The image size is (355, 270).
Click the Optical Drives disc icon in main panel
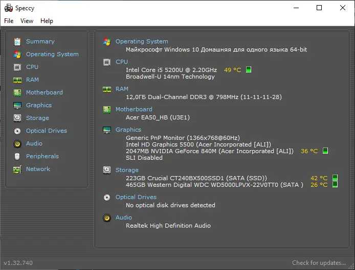pyautogui.click(x=107, y=198)
